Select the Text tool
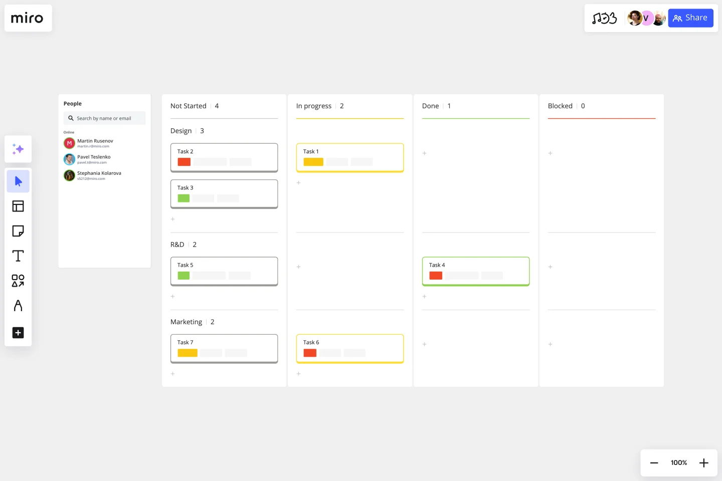The height and width of the screenshot is (481, 722). coord(18,256)
